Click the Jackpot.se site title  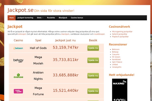click(x=21, y=10)
